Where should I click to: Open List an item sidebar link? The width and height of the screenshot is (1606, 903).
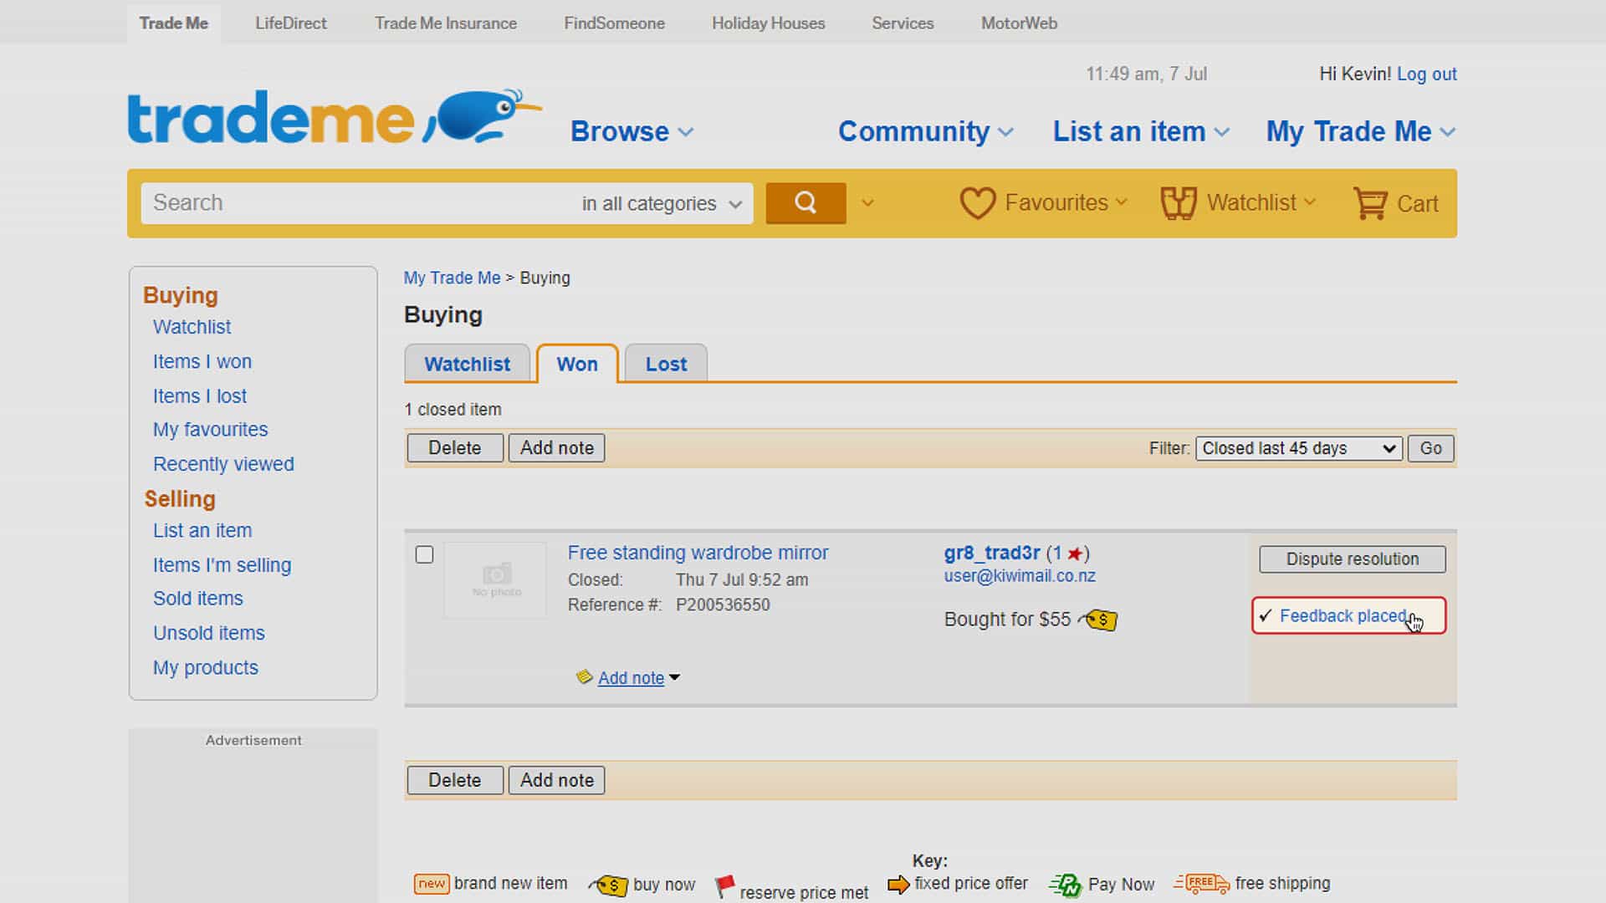click(x=202, y=531)
